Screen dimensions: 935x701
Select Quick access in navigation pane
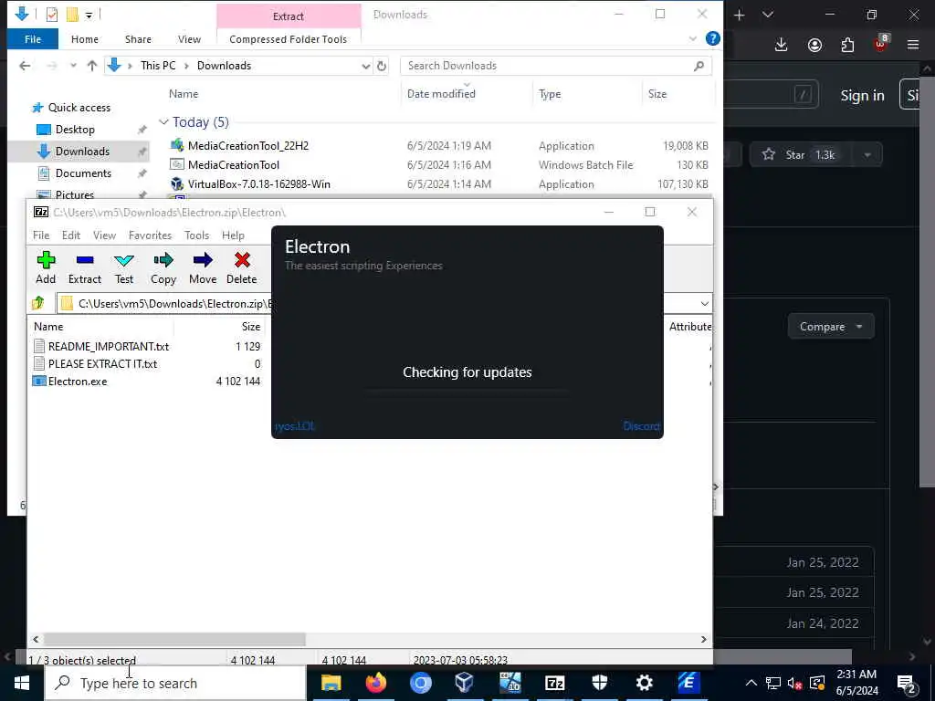click(x=79, y=108)
